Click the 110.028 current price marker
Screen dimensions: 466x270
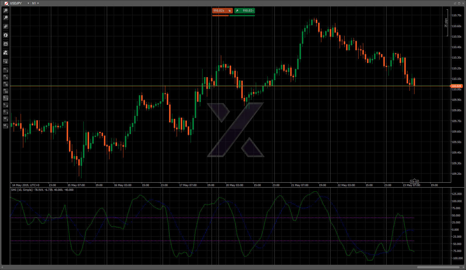456,86
